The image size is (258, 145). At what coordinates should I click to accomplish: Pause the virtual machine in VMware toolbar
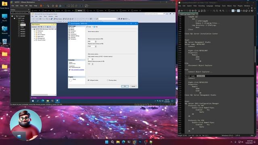[41, 6]
